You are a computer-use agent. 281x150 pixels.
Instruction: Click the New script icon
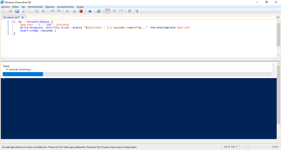[4, 11]
